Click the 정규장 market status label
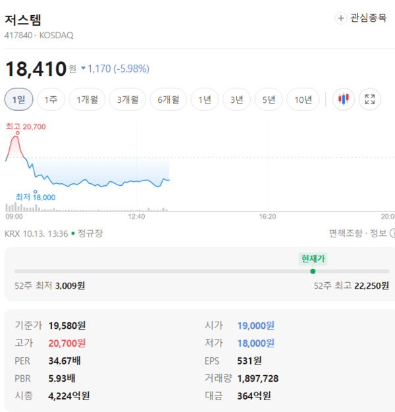The height and width of the screenshot is (412, 395). tap(90, 233)
